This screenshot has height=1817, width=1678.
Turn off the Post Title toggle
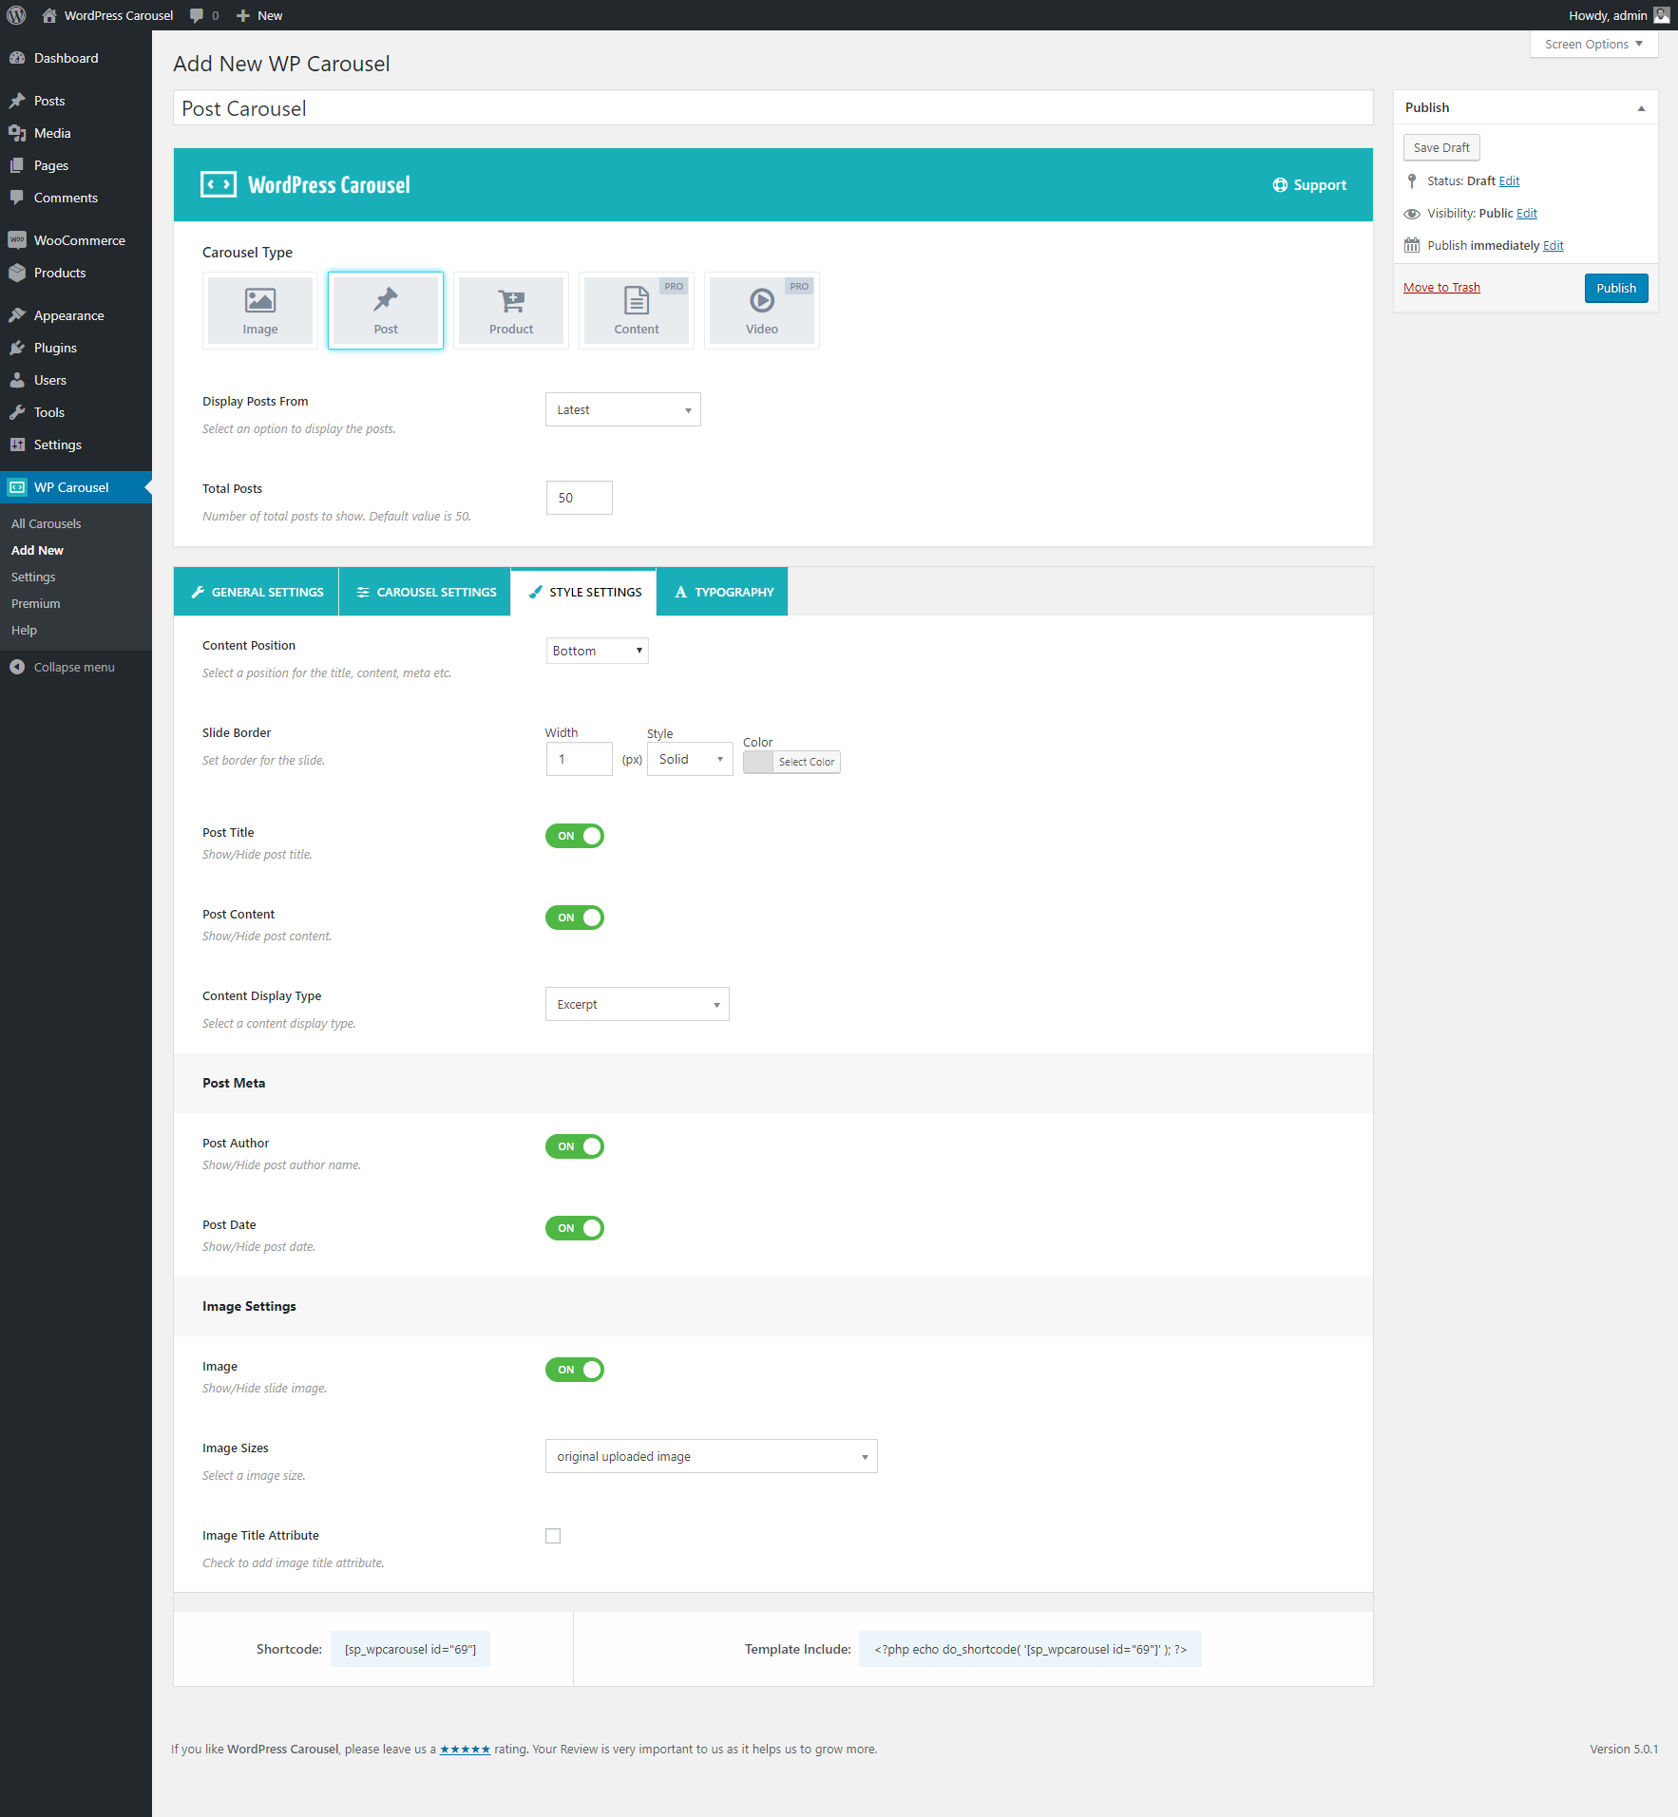[574, 836]
